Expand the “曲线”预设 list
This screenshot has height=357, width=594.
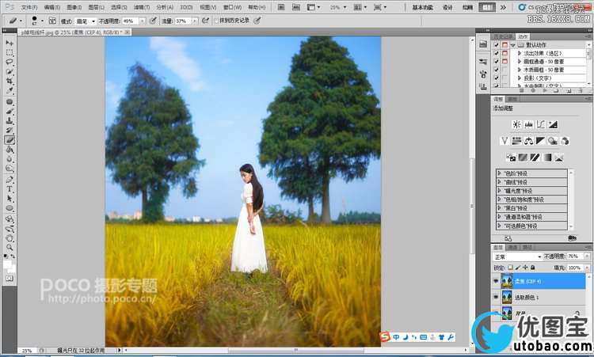(499, 182)
